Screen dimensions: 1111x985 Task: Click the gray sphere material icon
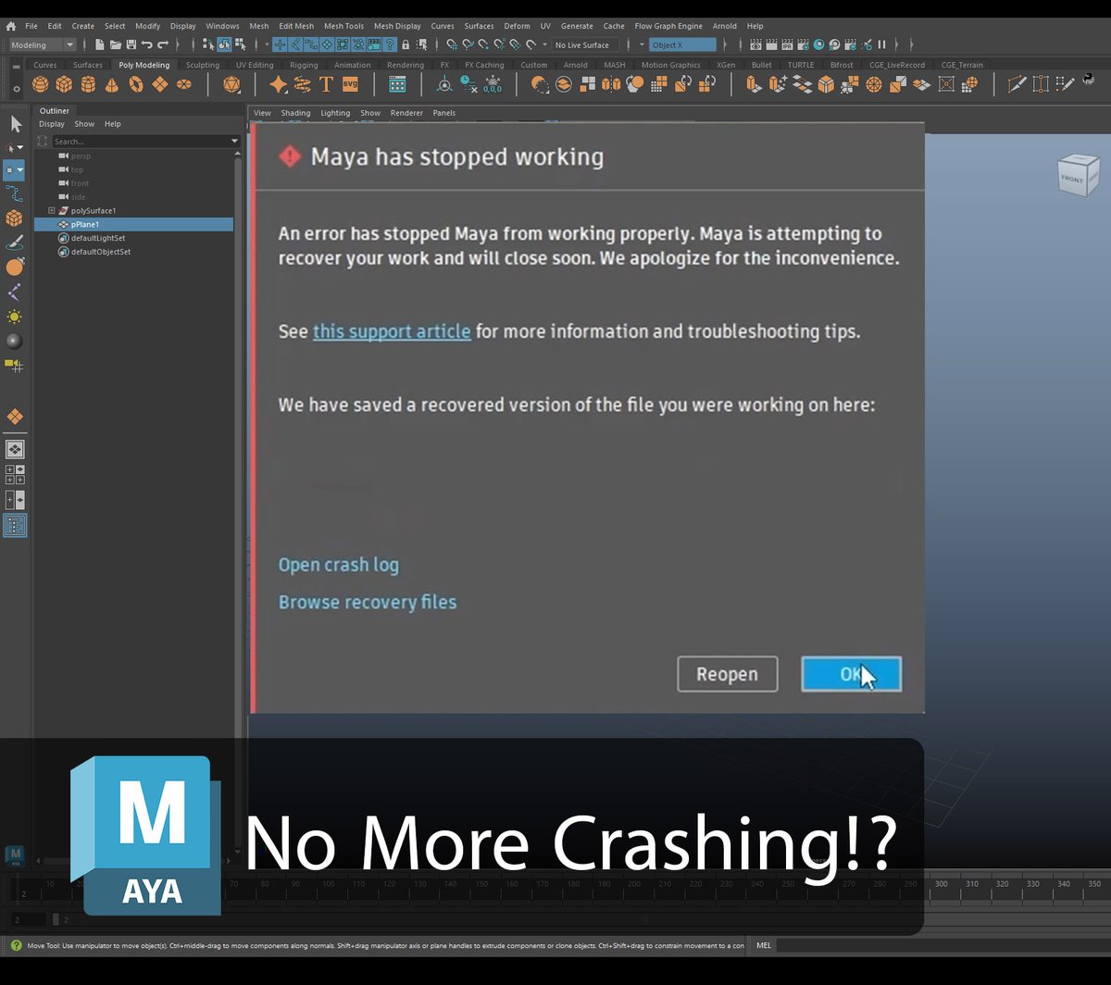[14, 341]
